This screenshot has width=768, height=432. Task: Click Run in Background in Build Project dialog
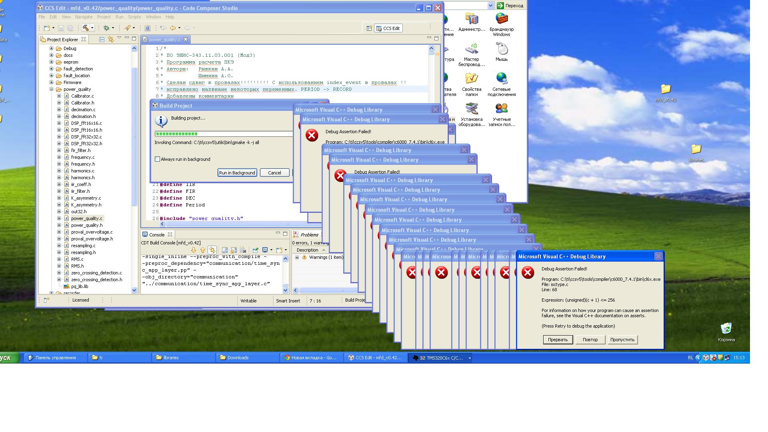click(x=237, y=172)
